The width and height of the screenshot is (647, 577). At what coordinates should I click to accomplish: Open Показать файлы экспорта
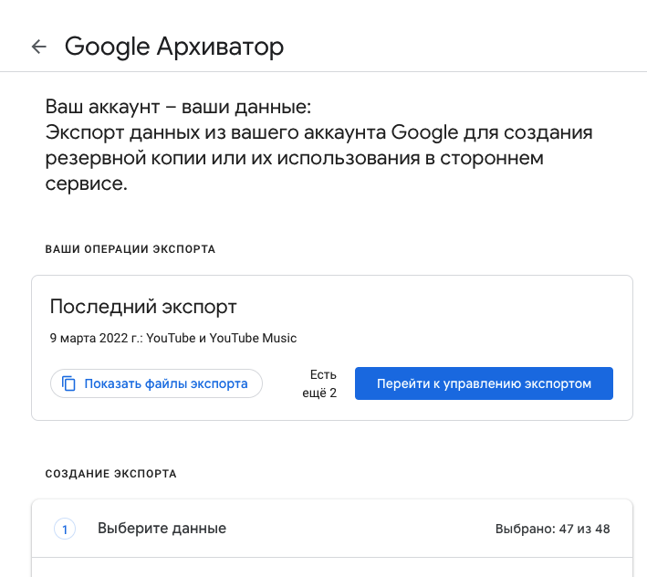coord(156,383)
